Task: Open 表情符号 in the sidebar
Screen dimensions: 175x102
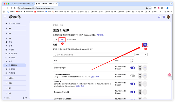Action: tap(12, 57)
